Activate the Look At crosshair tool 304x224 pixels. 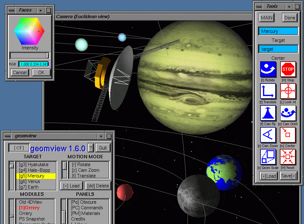click(x=288, y=91)
